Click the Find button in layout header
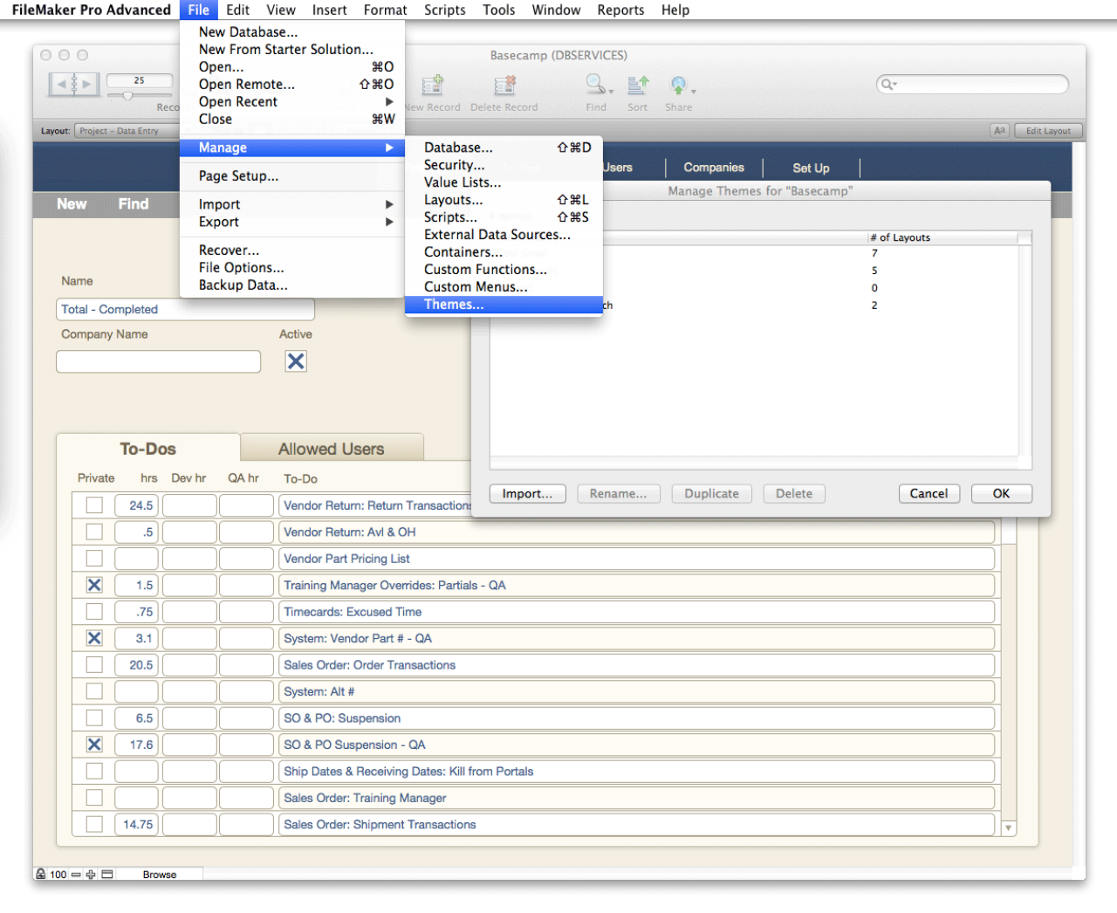 click(x=134, y=204)
